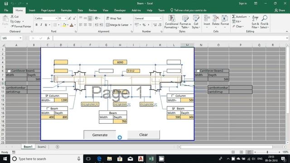Click the Share button
This screenshot has width=290, height=163.
[280, 10]
